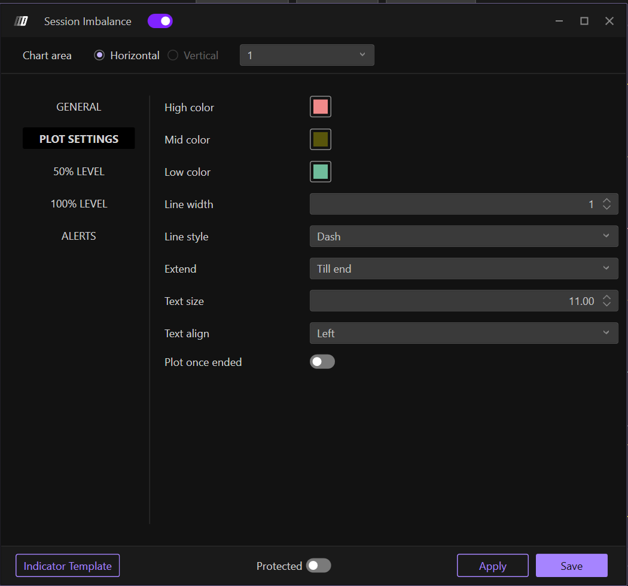Expand the Line style Dash dropdown
The image size is (628, 586).
[x=464, y=237]
